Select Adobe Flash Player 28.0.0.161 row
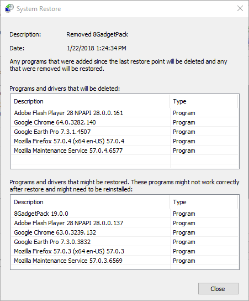The width and height of the screenshot is (249, 301). point(125,113)
